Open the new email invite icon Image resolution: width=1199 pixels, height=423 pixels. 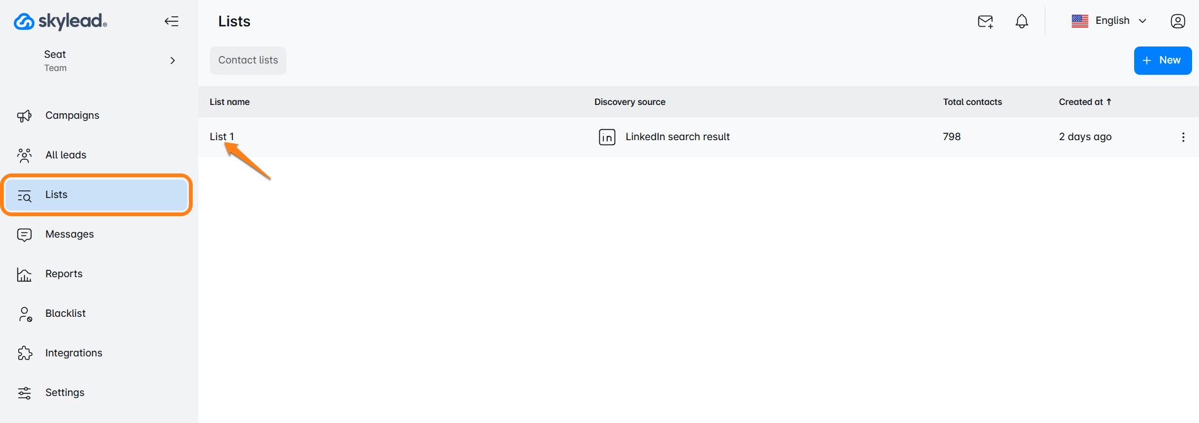point(985,21)
